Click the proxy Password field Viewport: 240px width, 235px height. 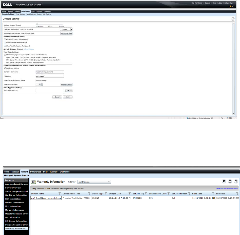[x=50, y=76]
